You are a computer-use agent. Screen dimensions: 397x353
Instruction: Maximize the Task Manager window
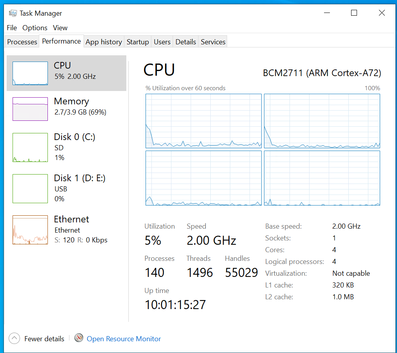[354, 13]
